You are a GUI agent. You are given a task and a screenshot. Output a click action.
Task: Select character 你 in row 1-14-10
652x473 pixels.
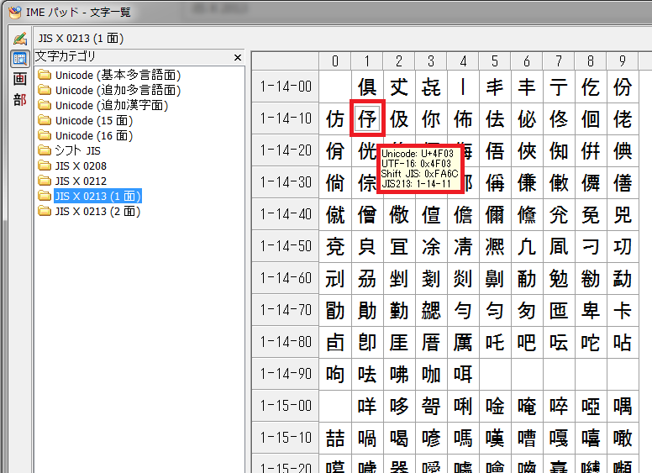[431, 118]
